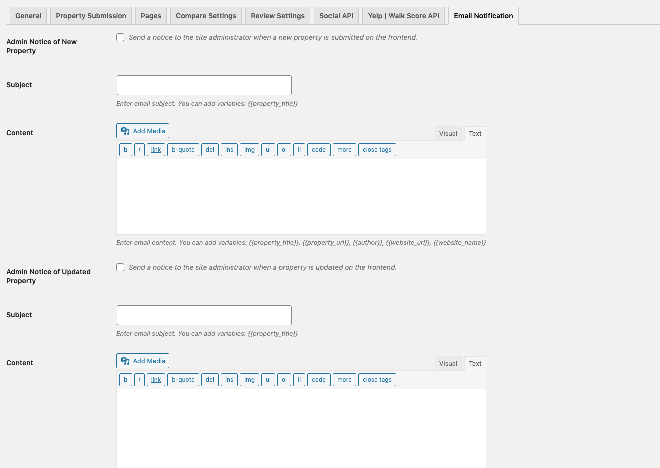Click 'close tags' button in the first editor
Image resolution: width=660 pixels, height=468 pixels.
click(x=377, y=150)
